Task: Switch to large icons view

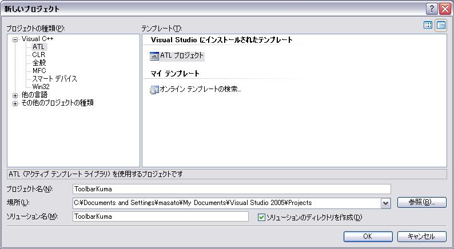Action: pyautogui.click(x=428, y=25)
